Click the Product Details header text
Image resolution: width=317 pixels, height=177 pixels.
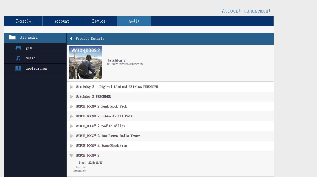(90, 38)
